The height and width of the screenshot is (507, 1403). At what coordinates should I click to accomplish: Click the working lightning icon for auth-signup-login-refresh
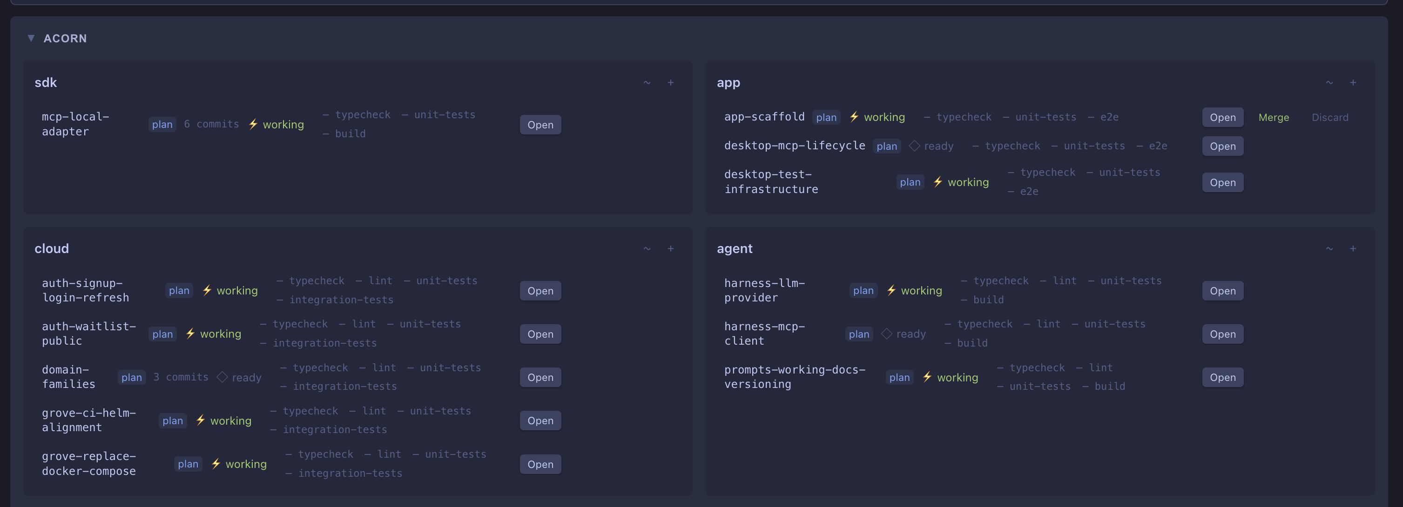coord(207,291)
